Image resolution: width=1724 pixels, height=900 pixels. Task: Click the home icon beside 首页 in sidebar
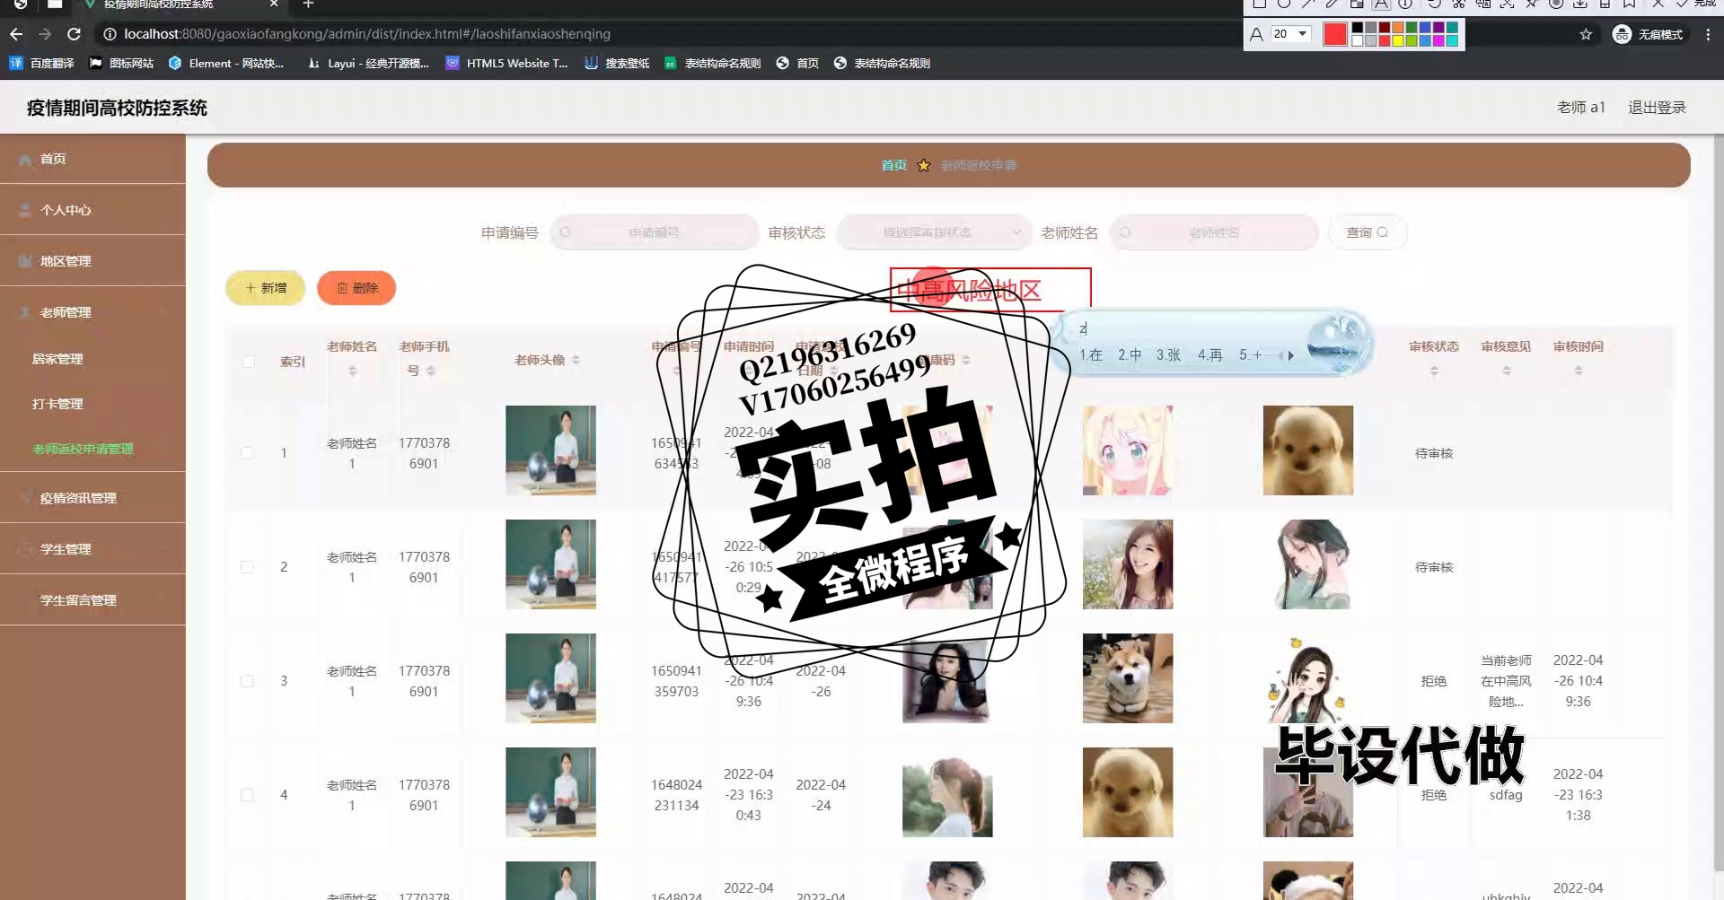click(25, 159)
